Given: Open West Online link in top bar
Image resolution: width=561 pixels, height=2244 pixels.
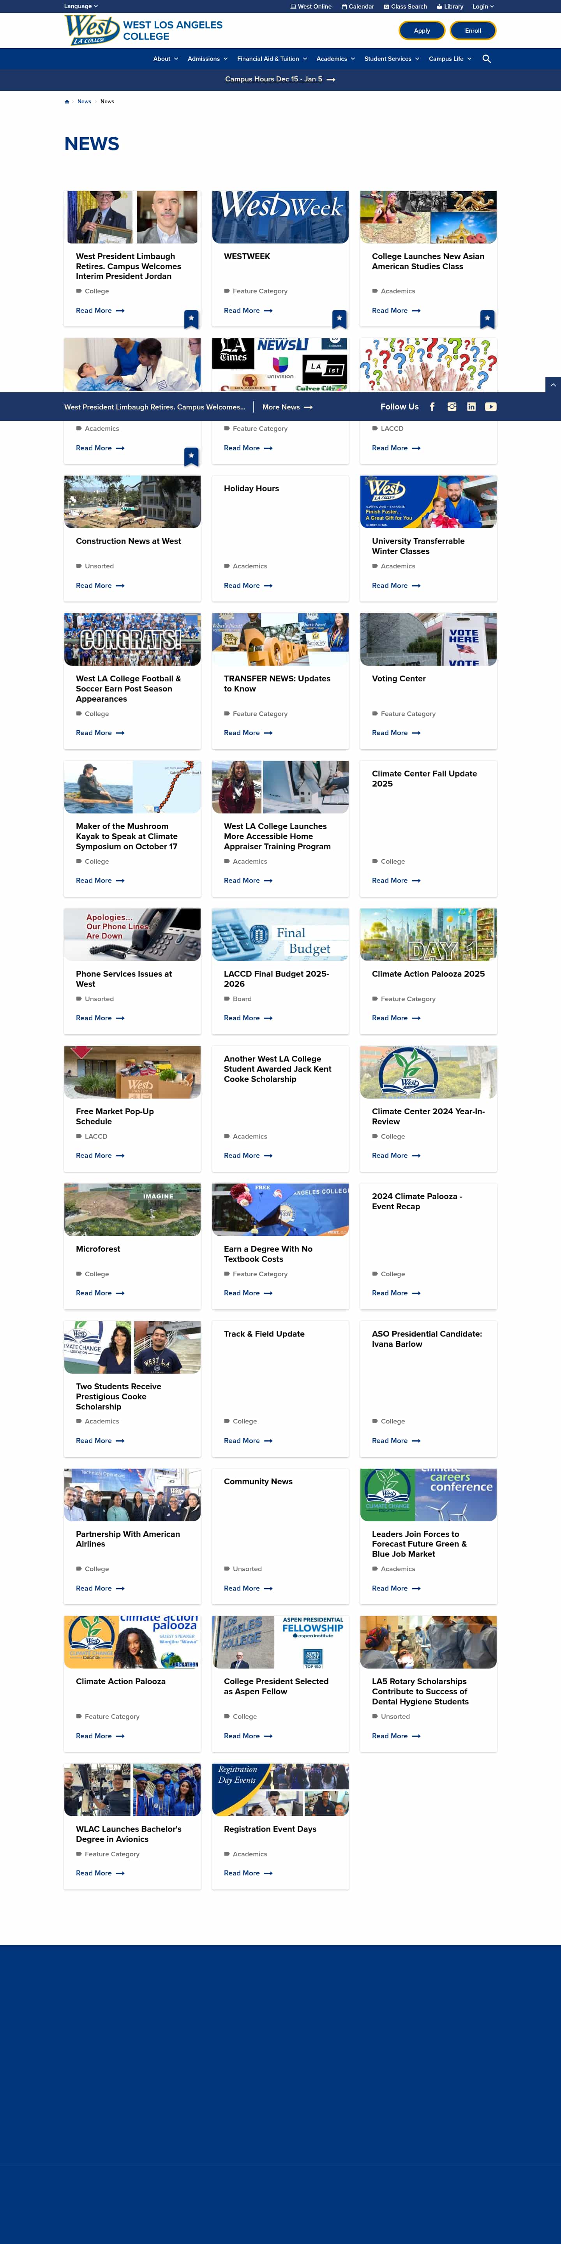Looking at the screenshot, I should (311, 6).
